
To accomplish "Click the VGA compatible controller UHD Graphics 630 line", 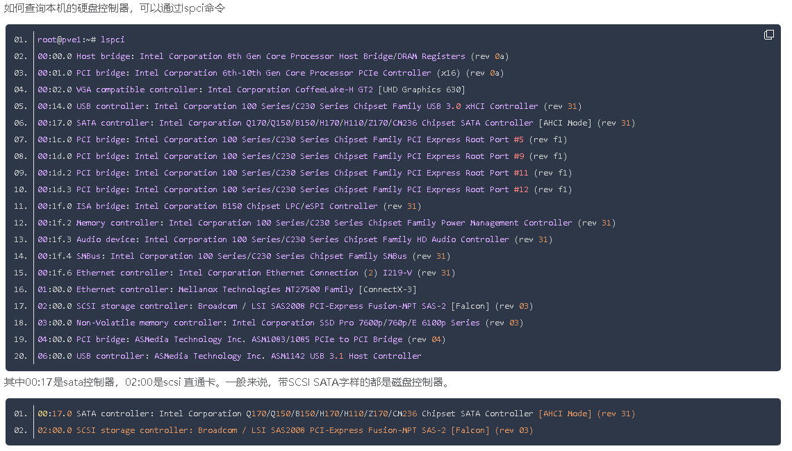I will point(251,90).
